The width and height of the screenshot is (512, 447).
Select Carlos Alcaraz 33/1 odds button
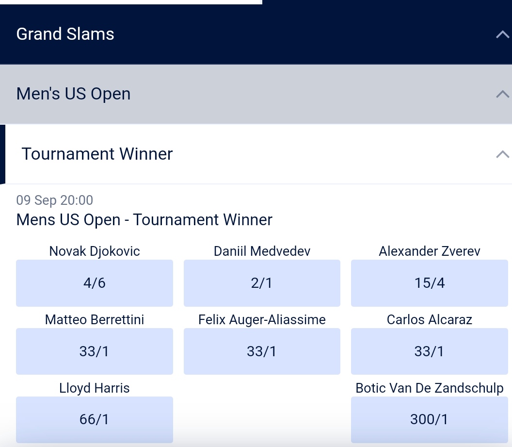[430, 351]
